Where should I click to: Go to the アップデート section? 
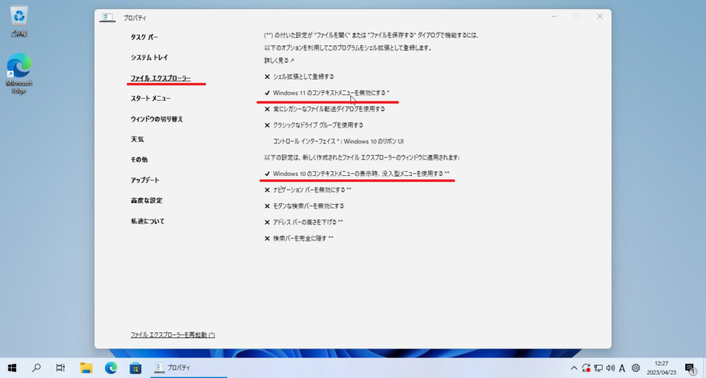(145, 180)
